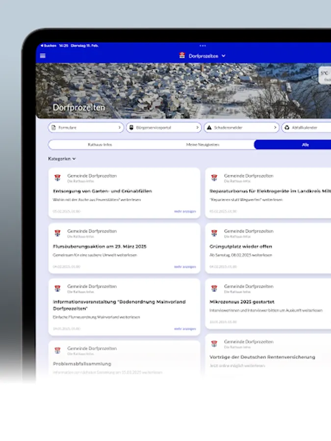Click crest icon on Vorträge Rentenversicherung card
Screen dimensions: 331x441
click(x=214, y=343)
